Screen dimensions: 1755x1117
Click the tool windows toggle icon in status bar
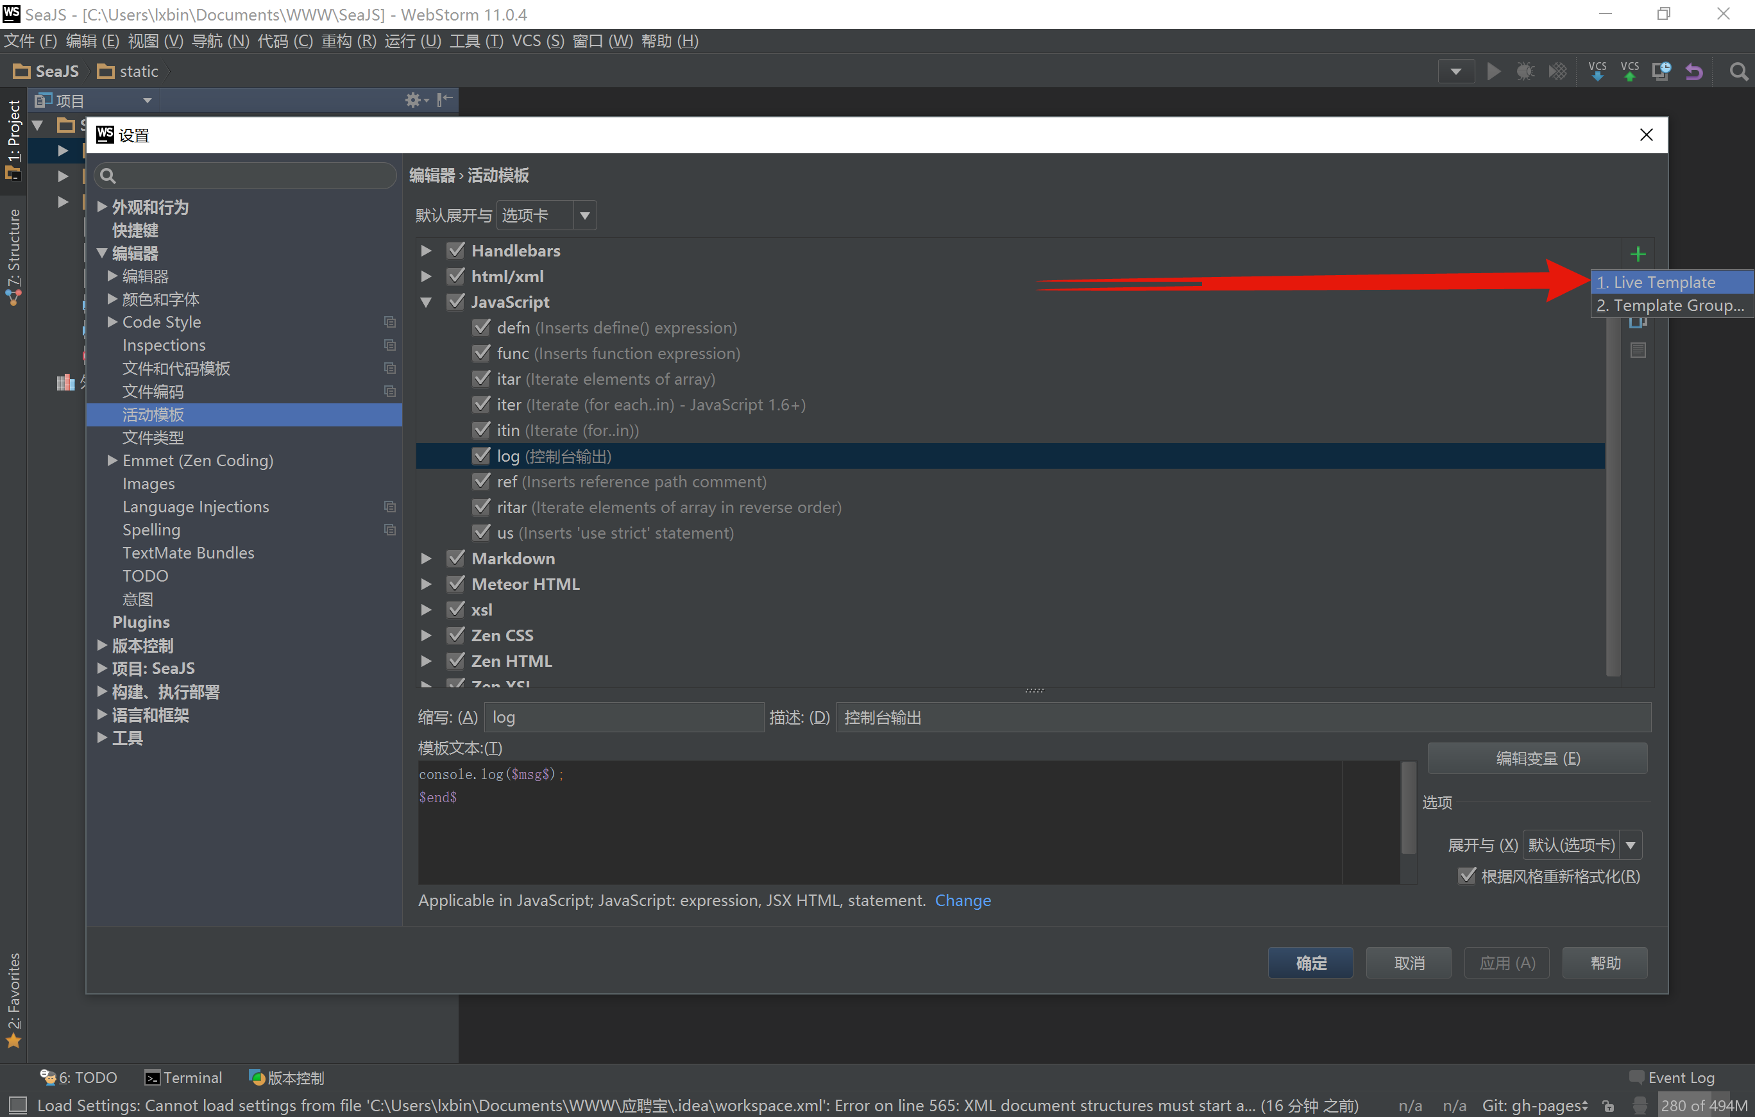[x=17, y=1105]
